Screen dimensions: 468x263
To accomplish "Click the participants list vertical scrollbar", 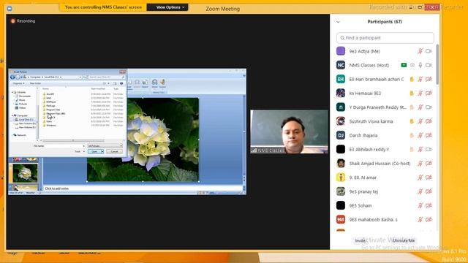I will click(x=437, y=64).
